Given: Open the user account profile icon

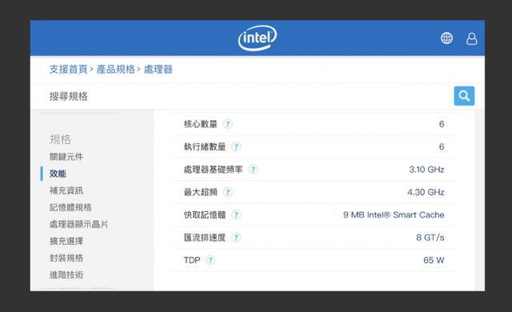Looking at the screenshot, I should tap(471, 38).
